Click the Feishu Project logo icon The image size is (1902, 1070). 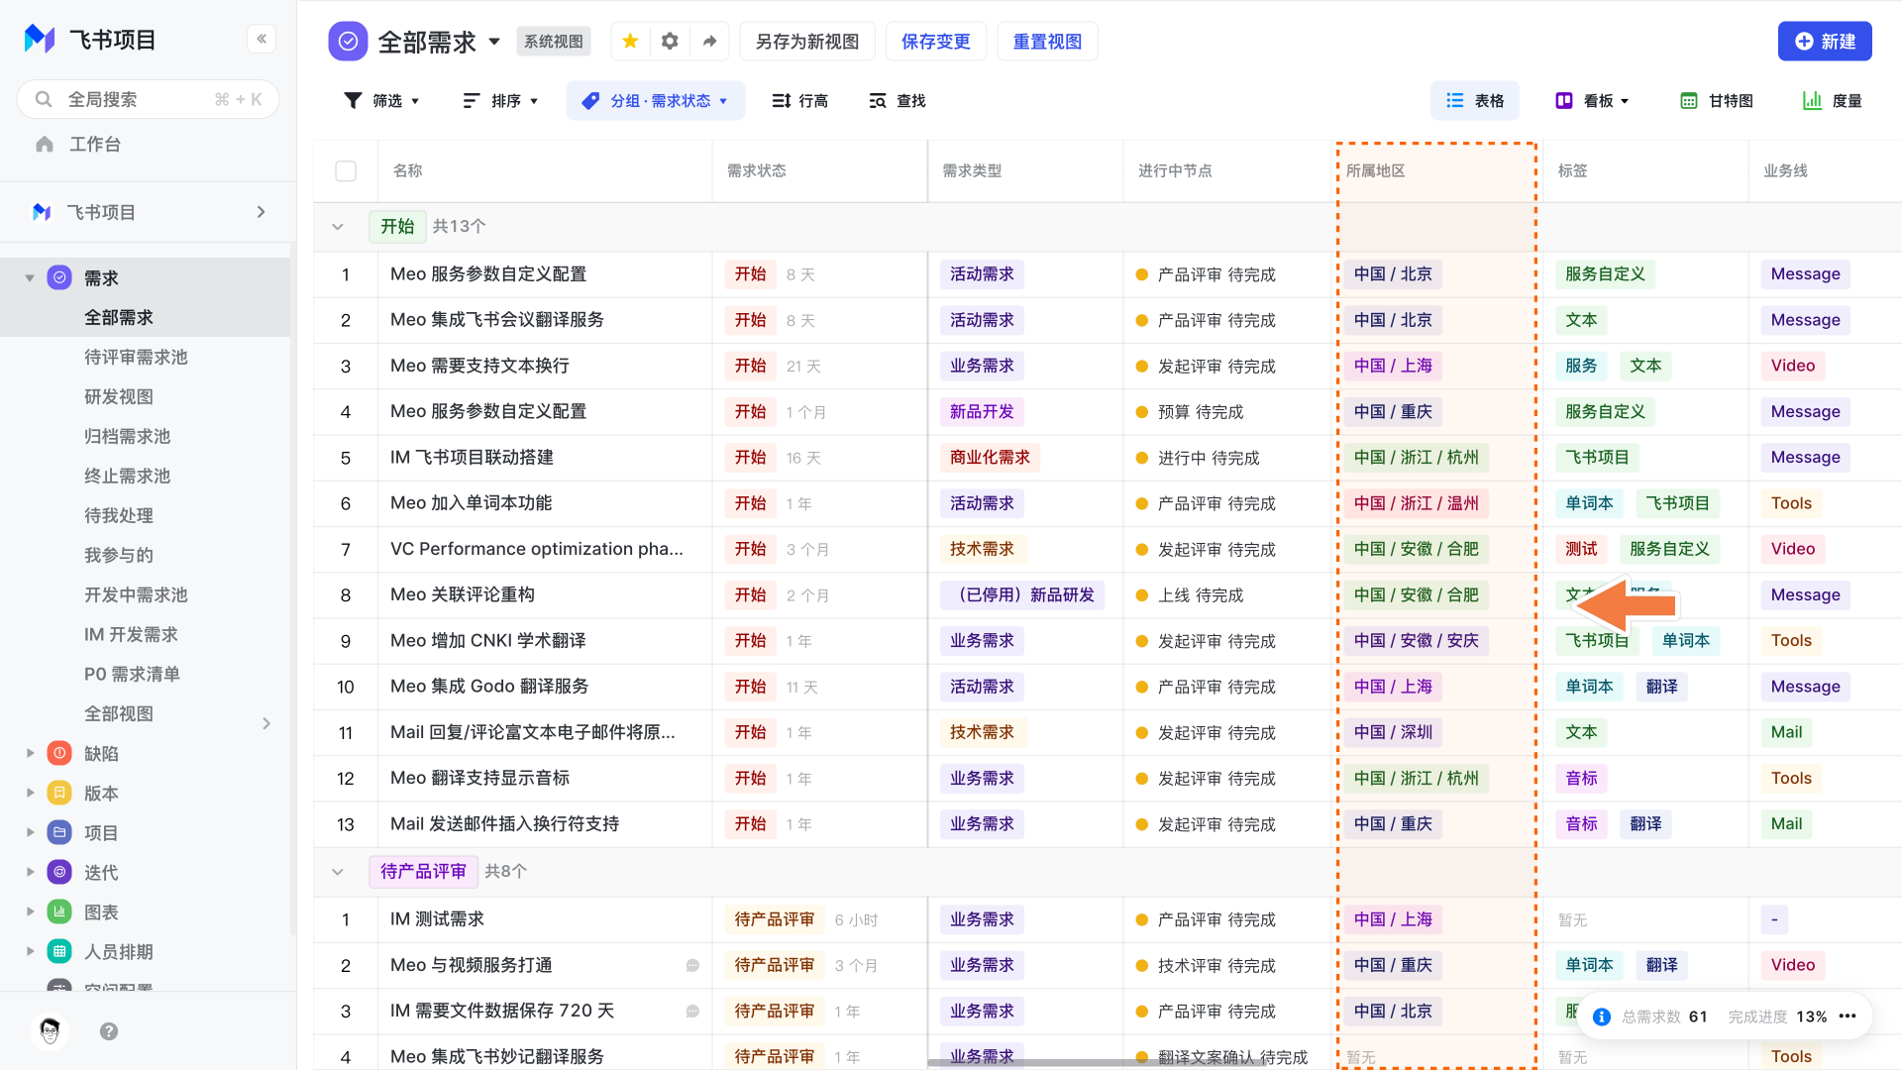coord(40,39)
